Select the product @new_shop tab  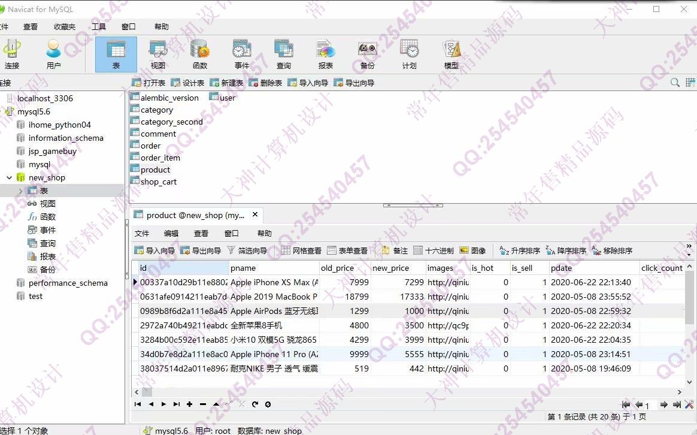click(193, 215)
